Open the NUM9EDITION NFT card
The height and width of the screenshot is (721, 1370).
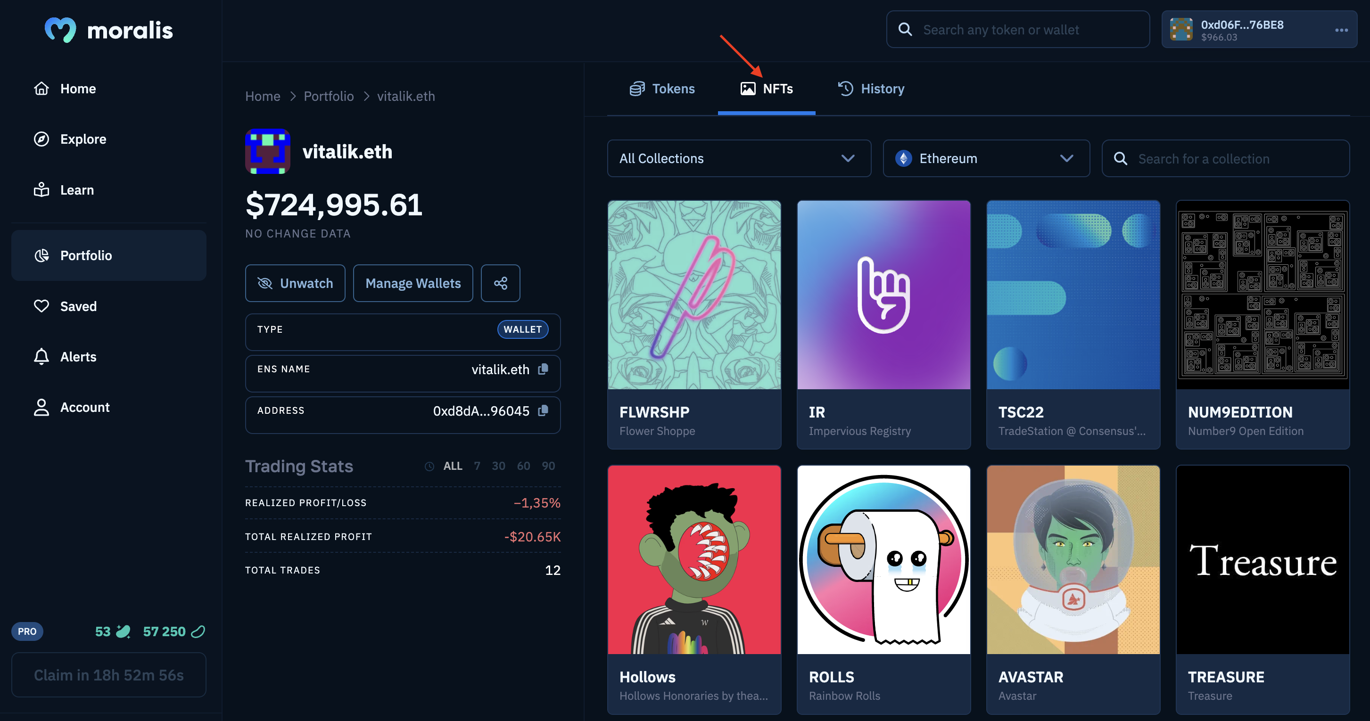tap(1263, 324)
